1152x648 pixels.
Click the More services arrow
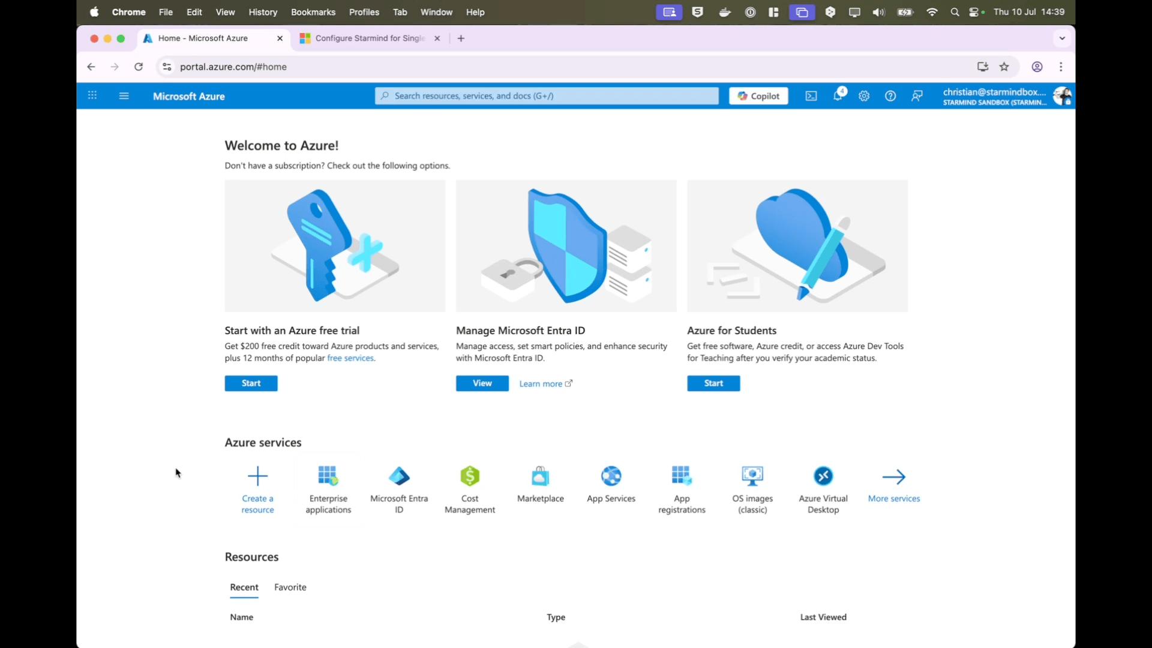894,477
